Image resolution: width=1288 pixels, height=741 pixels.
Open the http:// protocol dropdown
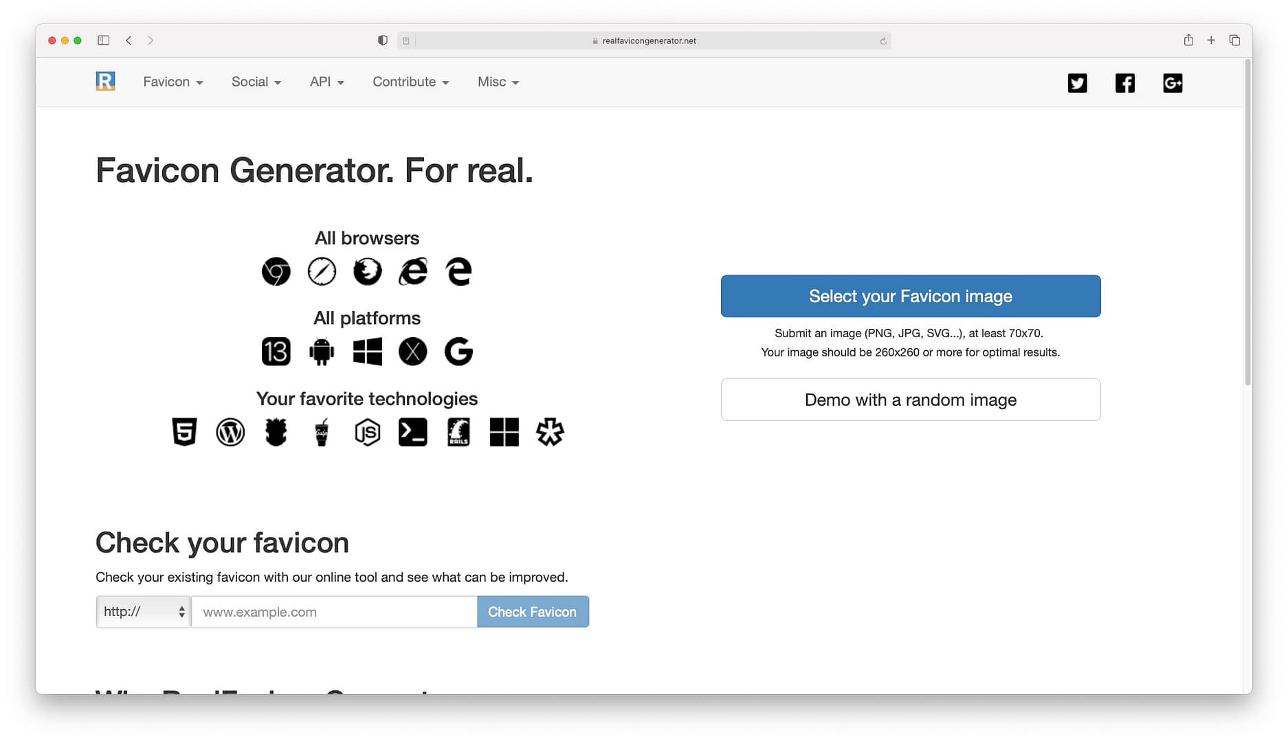[x=143, y=612]
